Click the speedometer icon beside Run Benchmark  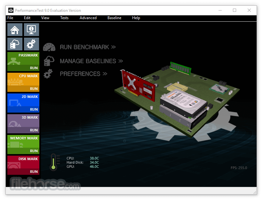pyautogui.click(x=49, y=47)
